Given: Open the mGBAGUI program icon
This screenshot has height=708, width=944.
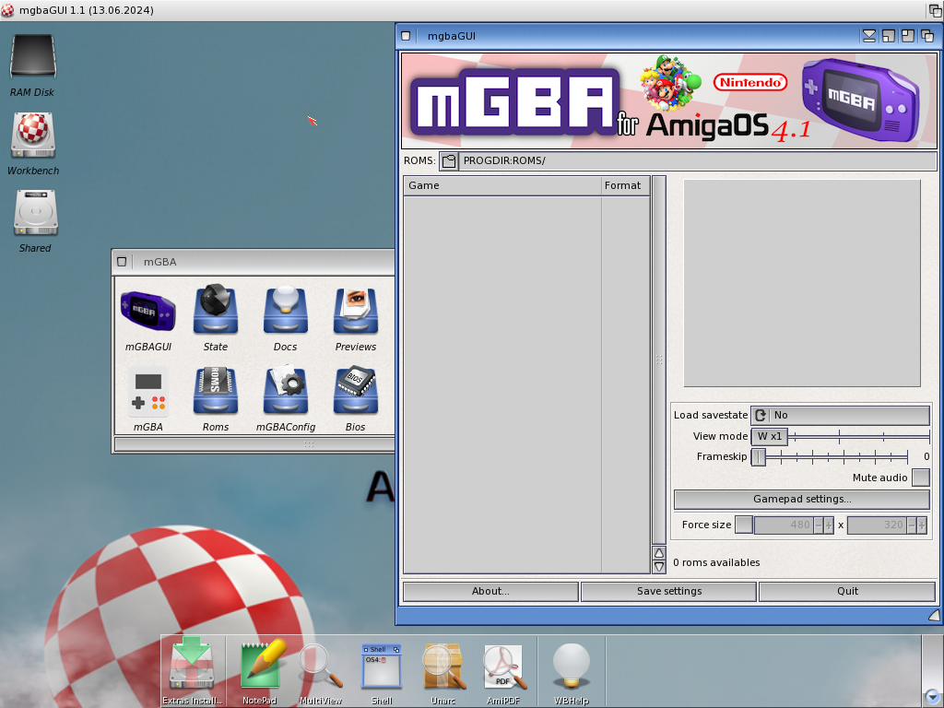Looking at the screenshot, I should 147,312.
